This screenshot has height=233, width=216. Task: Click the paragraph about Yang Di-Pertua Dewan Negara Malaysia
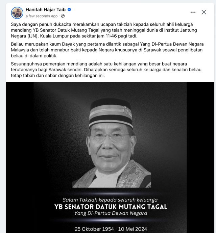coord(107,50)
